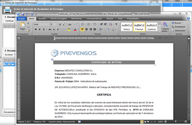Click Cambiar estilos button
This screenshot has height=125, width=192.
165,27
